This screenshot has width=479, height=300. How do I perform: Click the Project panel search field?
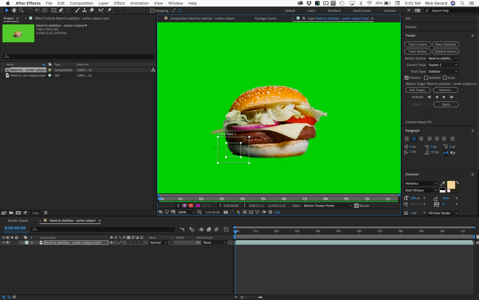[78, 57]
